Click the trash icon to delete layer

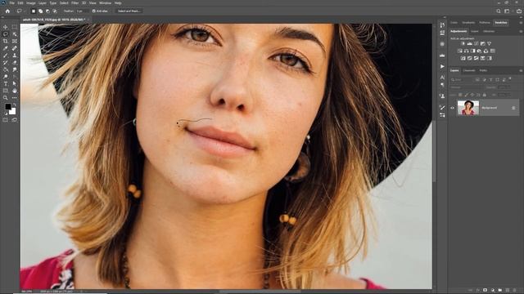[x=515, y=291]
